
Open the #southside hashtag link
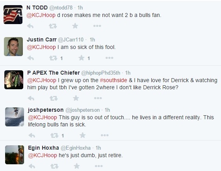(113, 80)
